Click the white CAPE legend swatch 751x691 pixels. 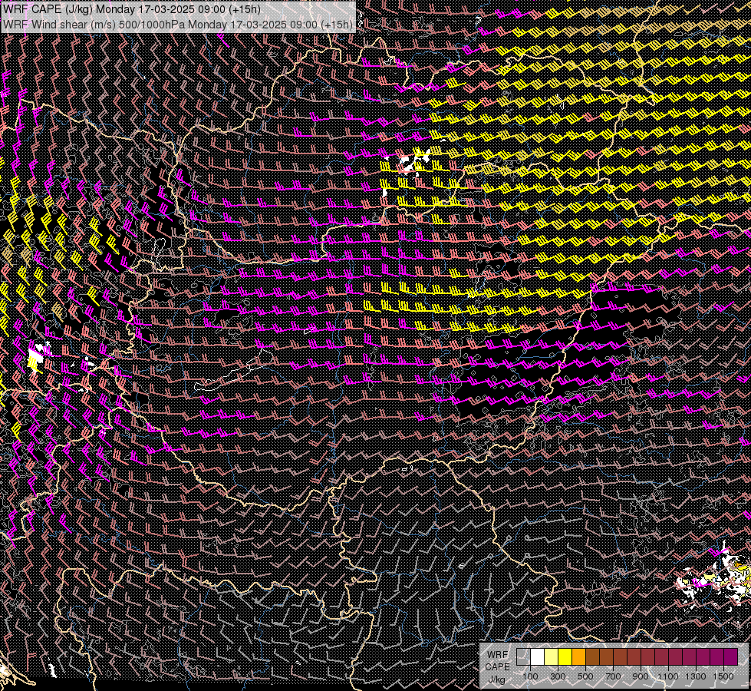538,657
